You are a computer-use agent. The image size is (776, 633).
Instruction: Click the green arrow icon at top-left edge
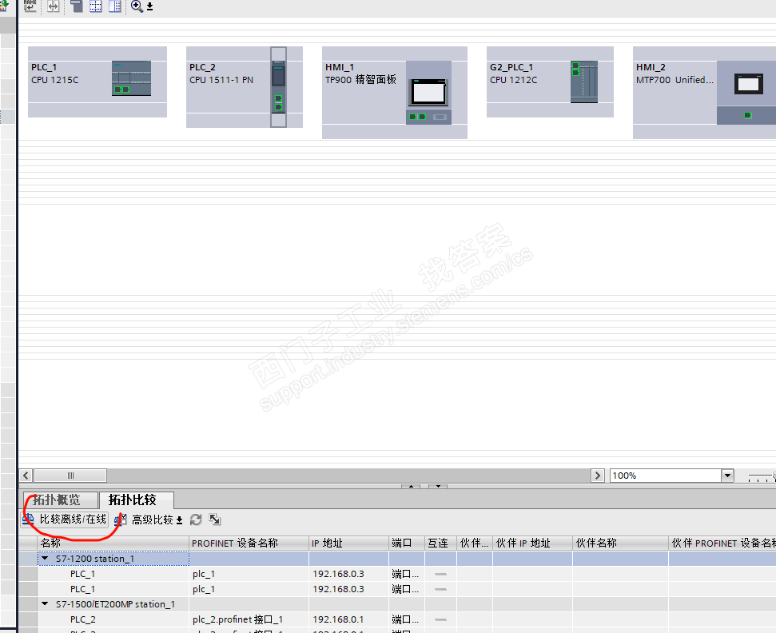point(5,6)
